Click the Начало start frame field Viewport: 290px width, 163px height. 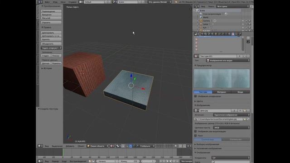click(x=107, y=161)
